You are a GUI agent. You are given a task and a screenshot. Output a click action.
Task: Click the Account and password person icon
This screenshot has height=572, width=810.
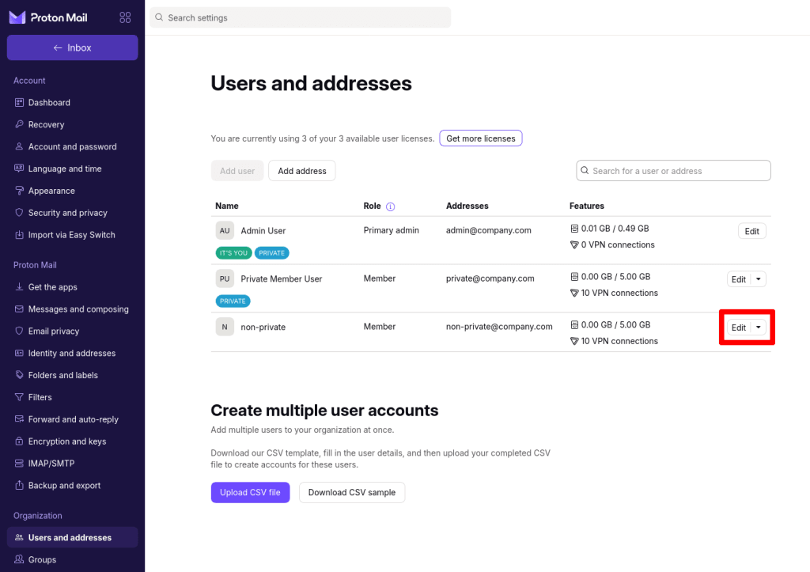tap(19, 146)
